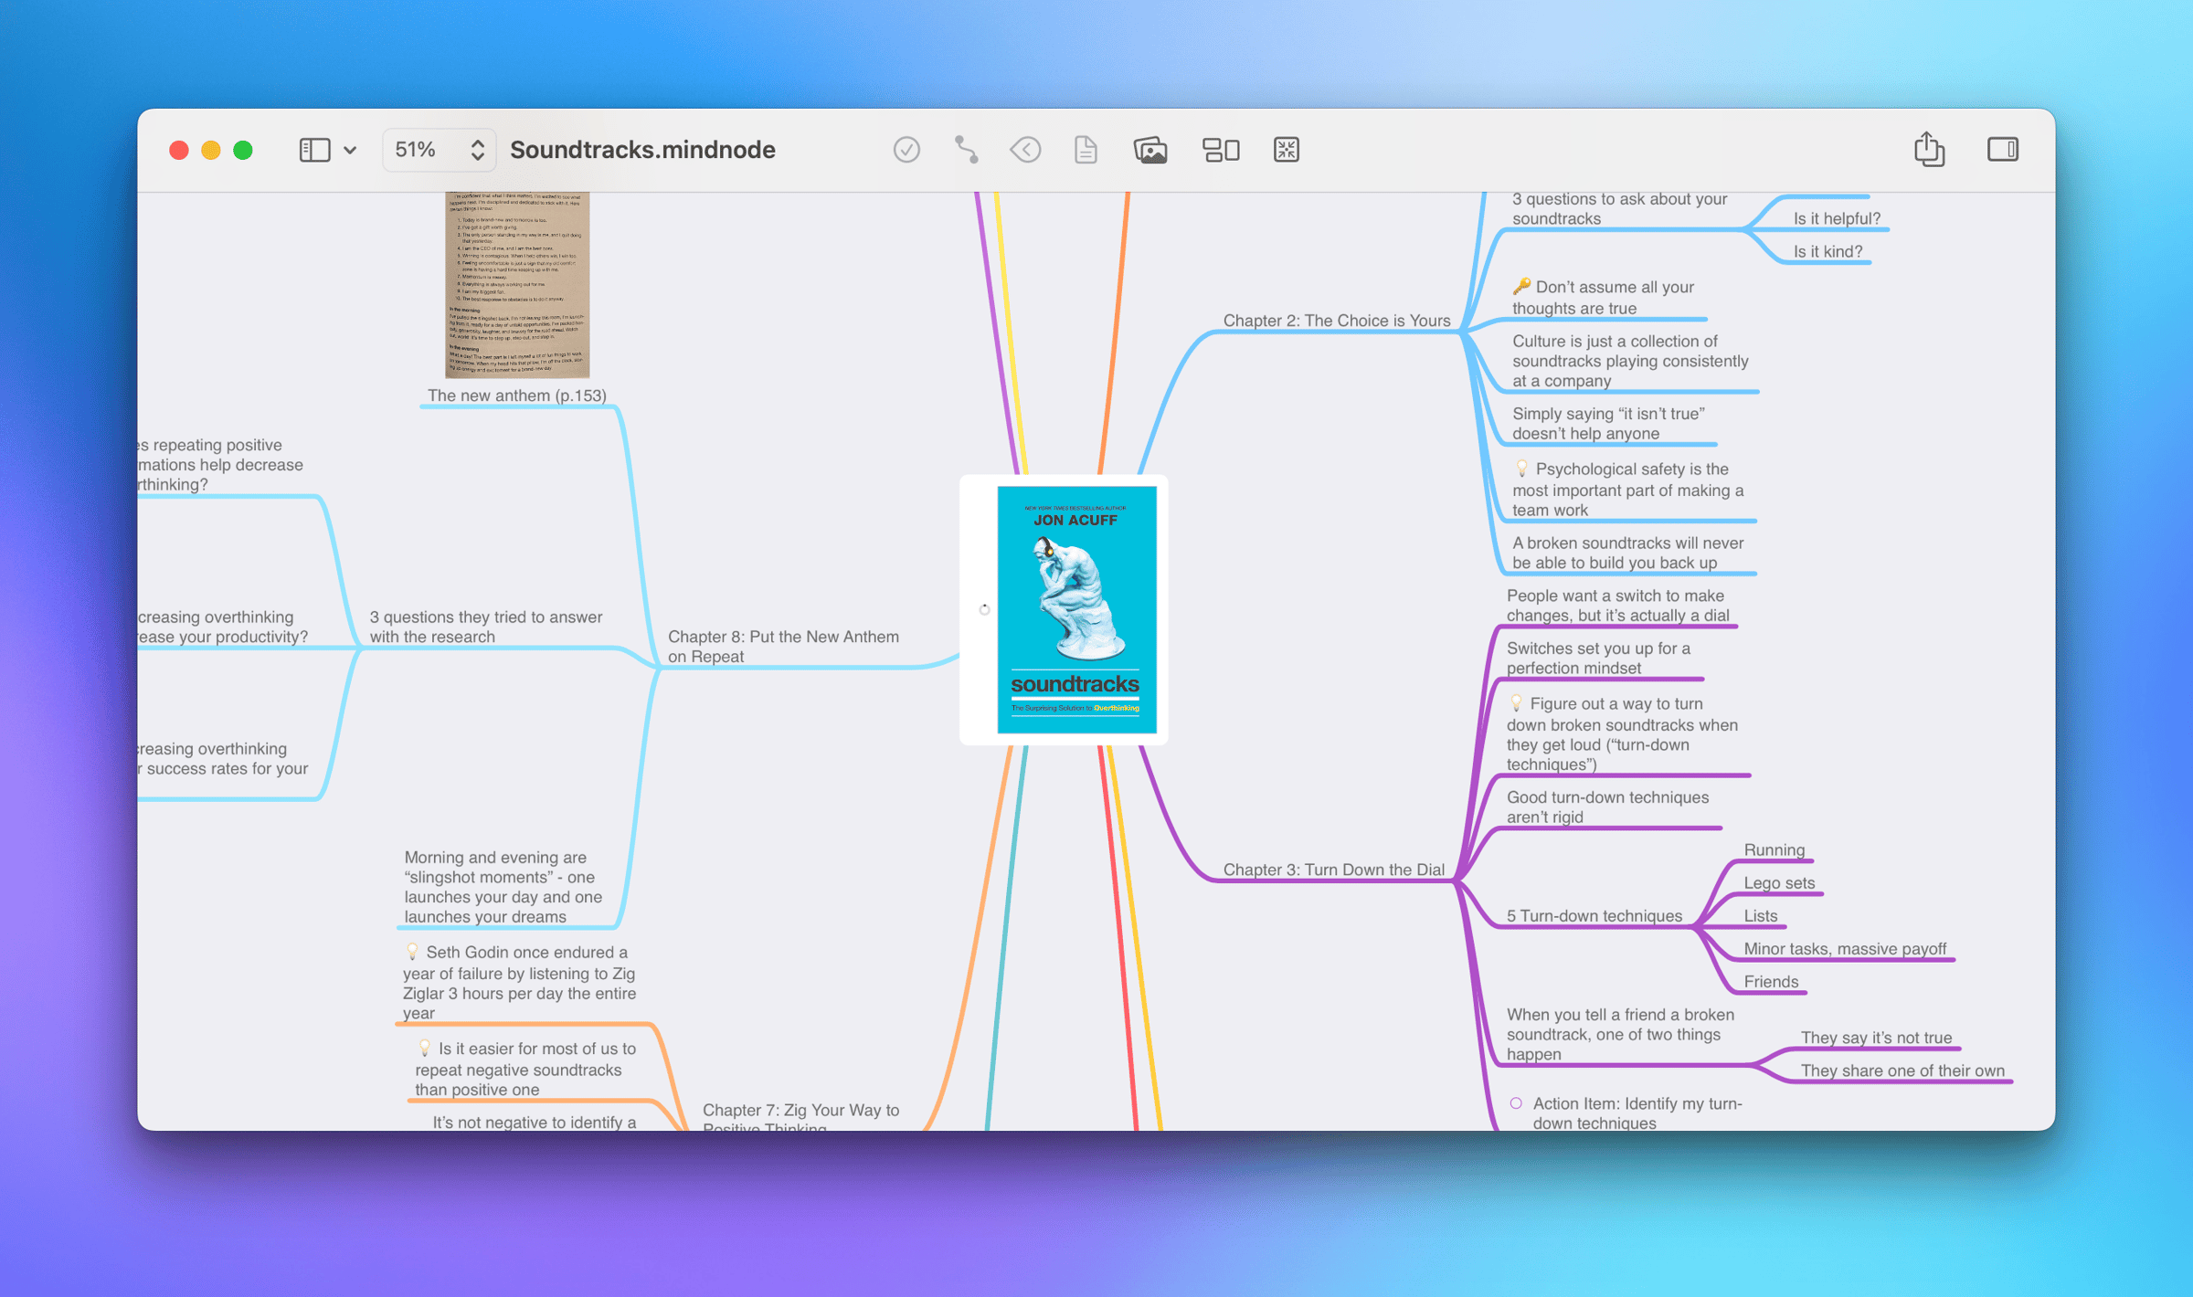Click lightbulb emoji on 'Psychological safety' node

1521,468
